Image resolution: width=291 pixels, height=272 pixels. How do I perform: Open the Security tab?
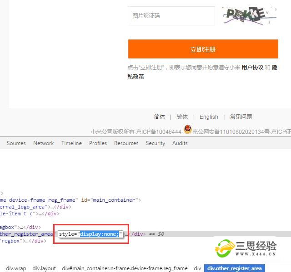pos(156,143)
